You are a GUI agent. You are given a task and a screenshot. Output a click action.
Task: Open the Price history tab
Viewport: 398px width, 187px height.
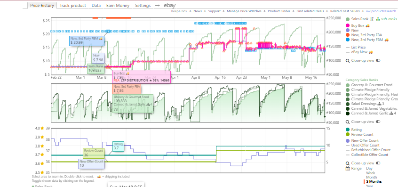[x=42, y=5]
